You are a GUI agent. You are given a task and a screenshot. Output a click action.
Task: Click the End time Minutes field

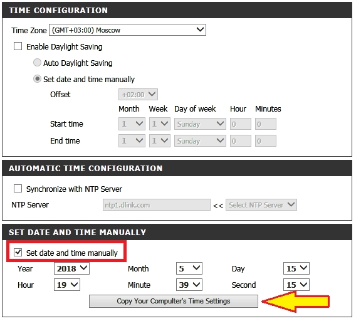pos(266,141)
